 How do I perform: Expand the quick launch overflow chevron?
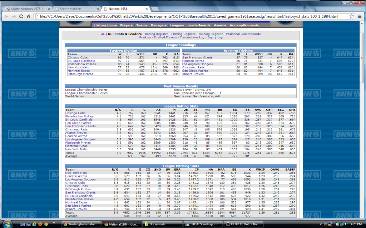pyautogui.click(x=54, y=223)
